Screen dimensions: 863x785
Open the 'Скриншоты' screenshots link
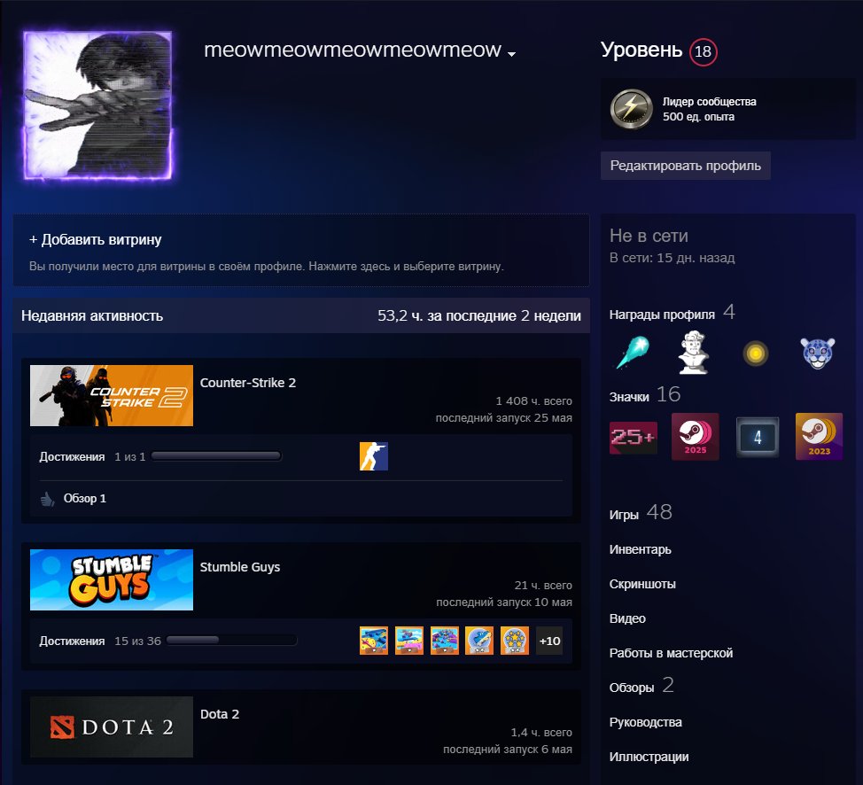click(642, 584)
